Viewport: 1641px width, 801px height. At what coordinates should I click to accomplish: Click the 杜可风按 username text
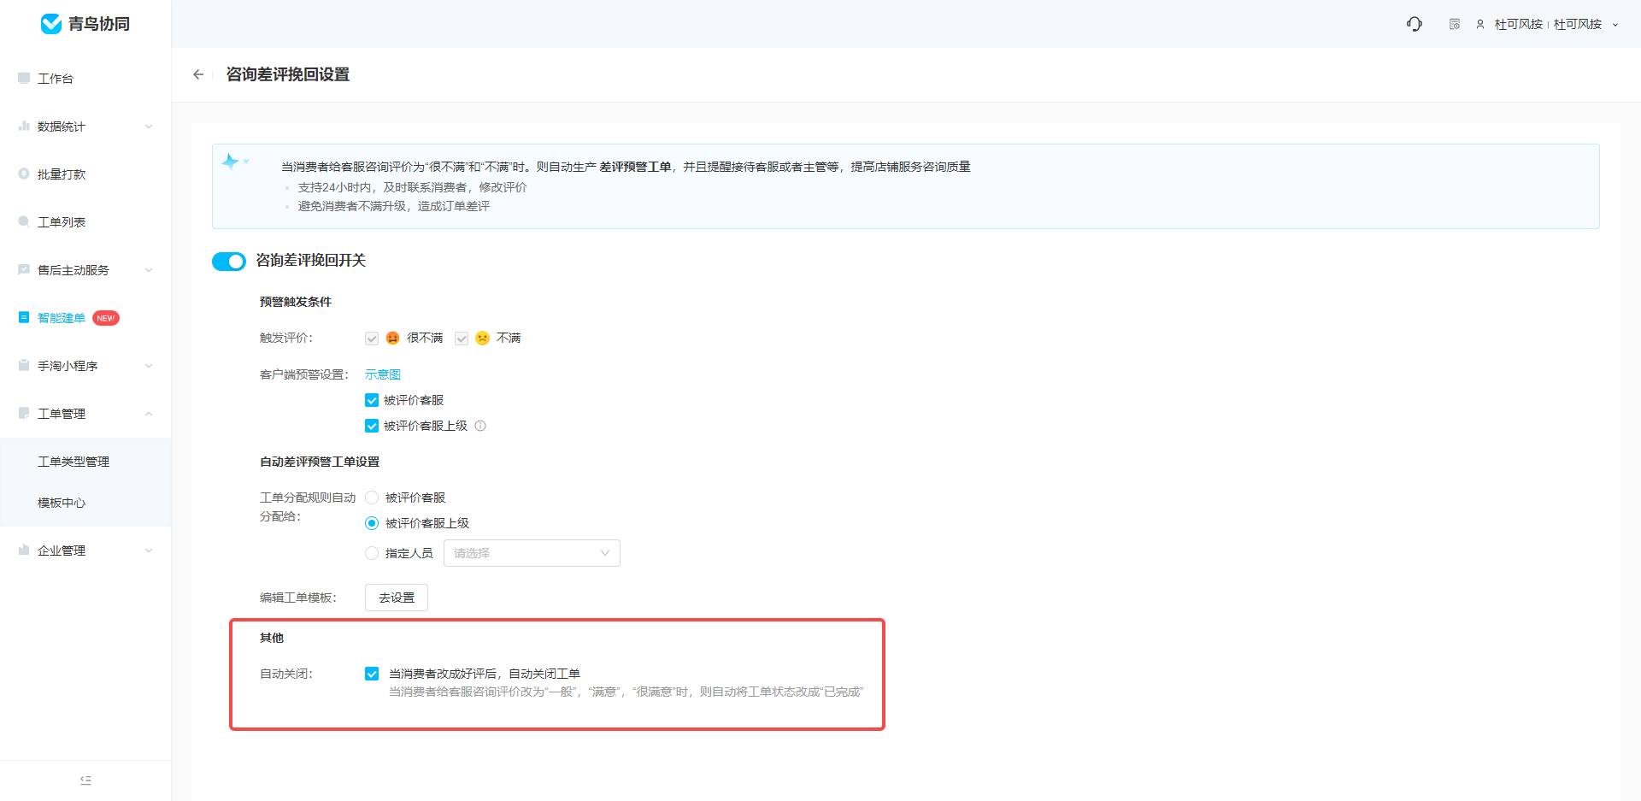coord(1518,24)
